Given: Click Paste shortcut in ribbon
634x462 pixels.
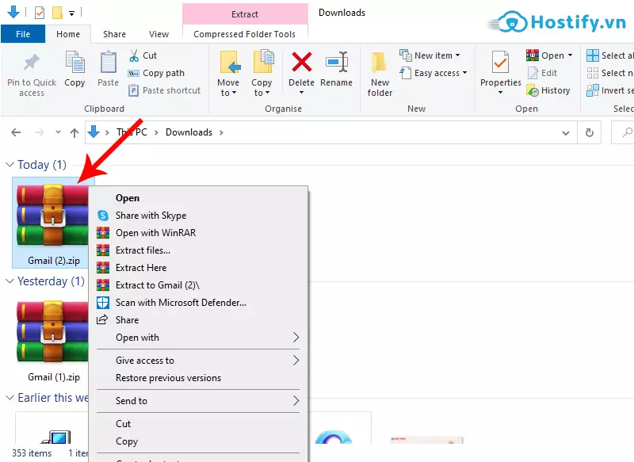Looking at the screenshot, I should pos(164,90).
